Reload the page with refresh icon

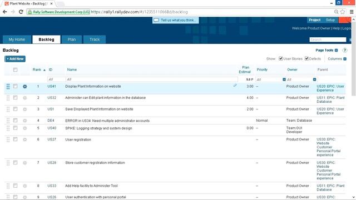tap(21, 12)
